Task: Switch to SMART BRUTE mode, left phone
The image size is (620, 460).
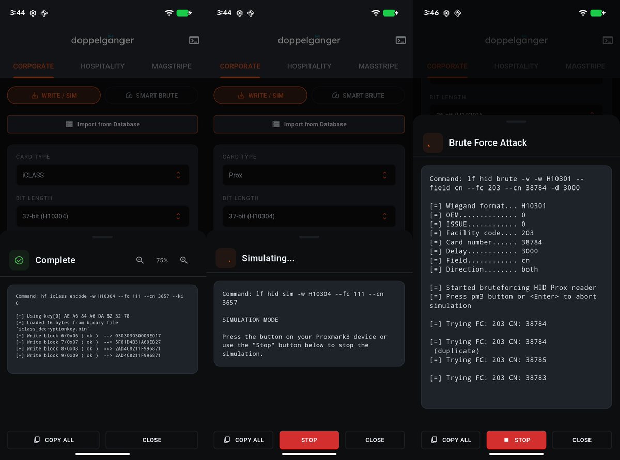Action: [151, 96]
